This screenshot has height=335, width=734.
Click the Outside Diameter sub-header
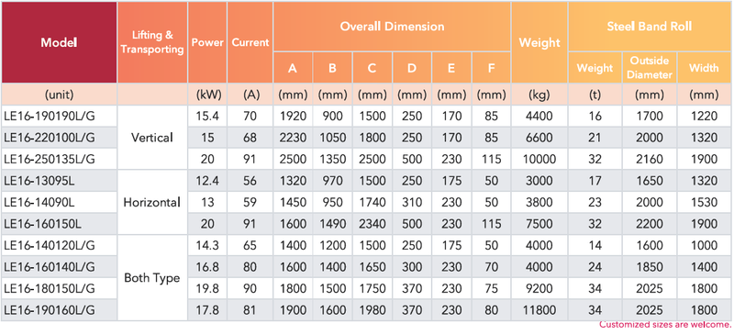click(x=650, y=68)
